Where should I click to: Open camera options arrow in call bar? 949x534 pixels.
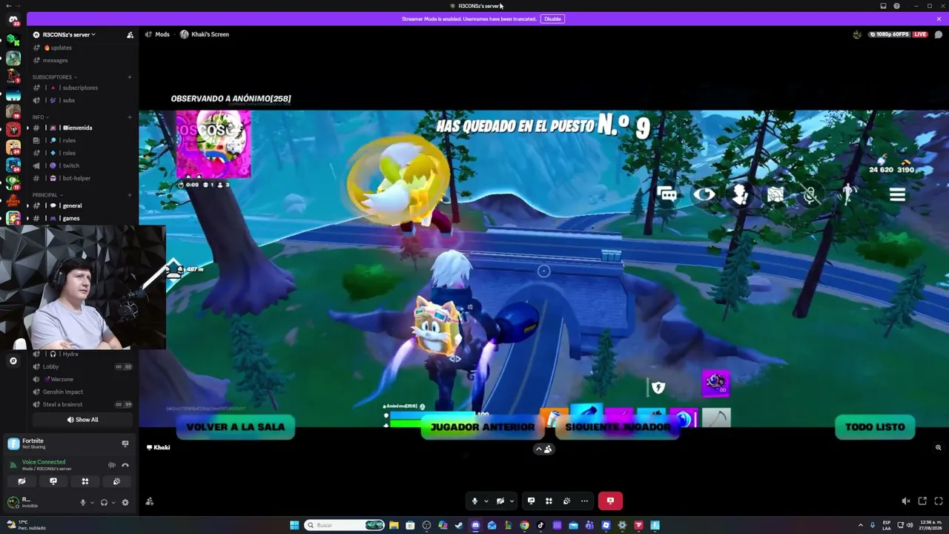coord(512,501)
